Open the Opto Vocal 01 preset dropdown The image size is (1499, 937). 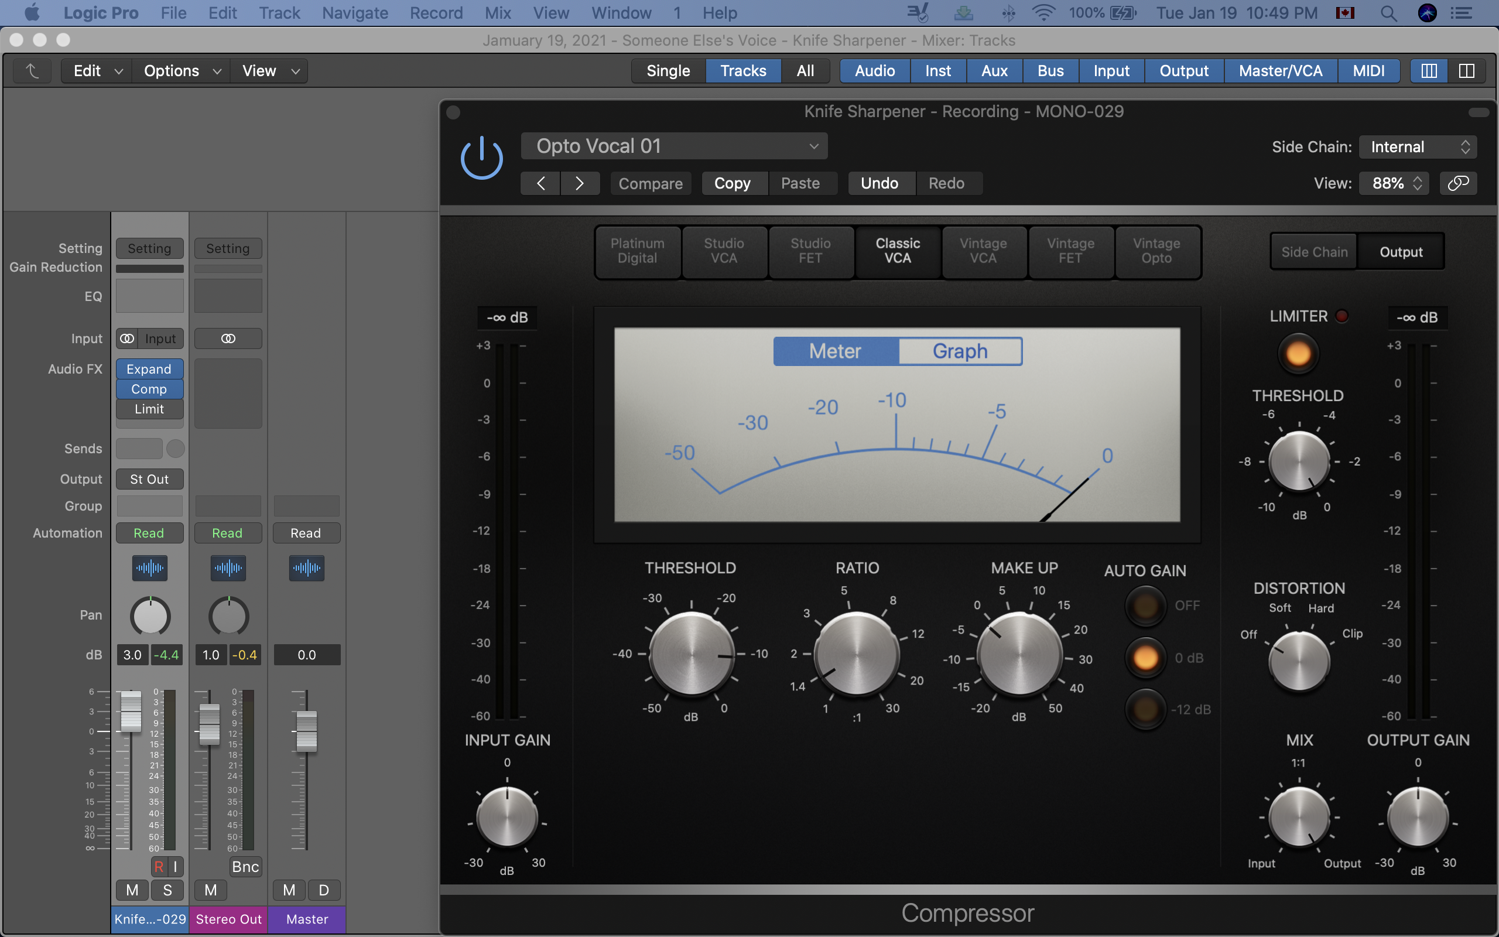coord(674,146)
